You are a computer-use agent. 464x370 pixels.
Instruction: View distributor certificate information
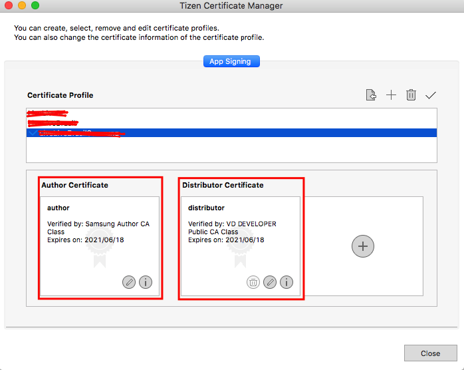(287, 282)
